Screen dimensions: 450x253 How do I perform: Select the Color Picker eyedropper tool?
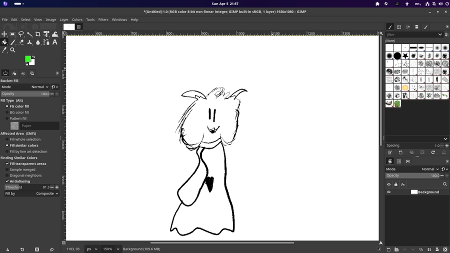(x=4, y=50)
